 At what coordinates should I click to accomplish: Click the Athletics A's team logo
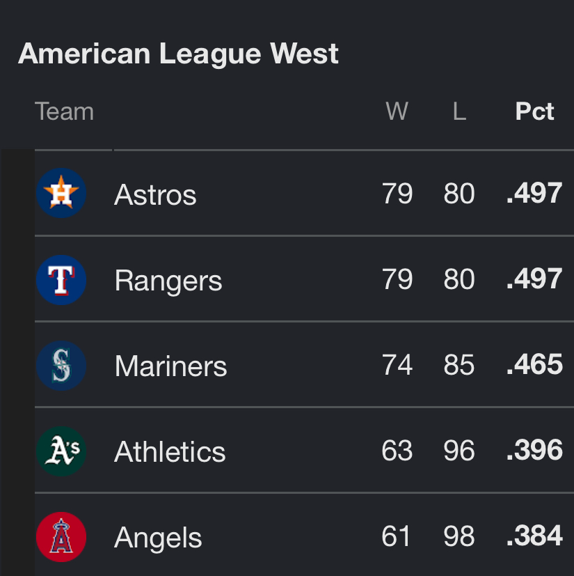click(x=61, y=451)
